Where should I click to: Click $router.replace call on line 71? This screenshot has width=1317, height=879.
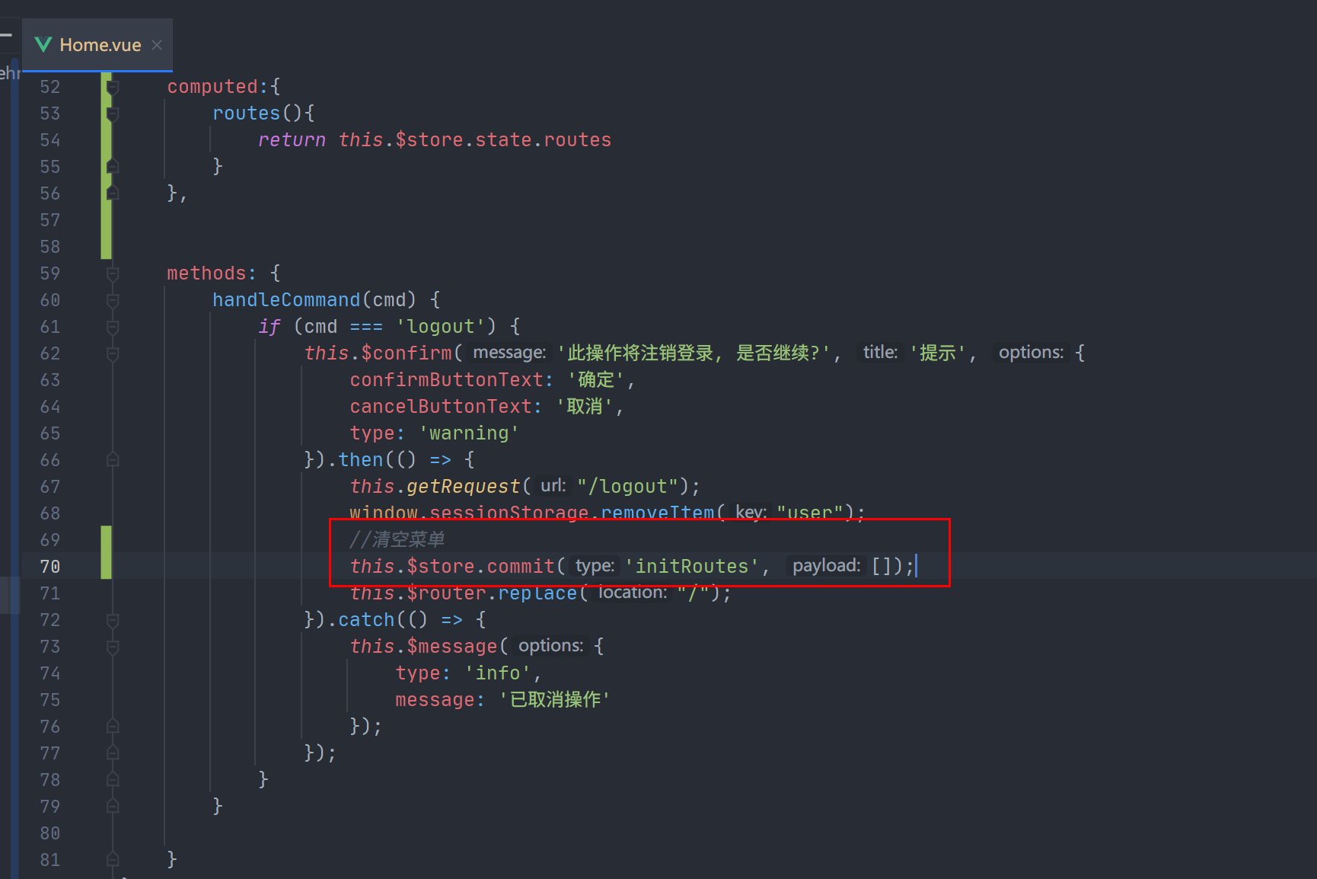[492, 593]
